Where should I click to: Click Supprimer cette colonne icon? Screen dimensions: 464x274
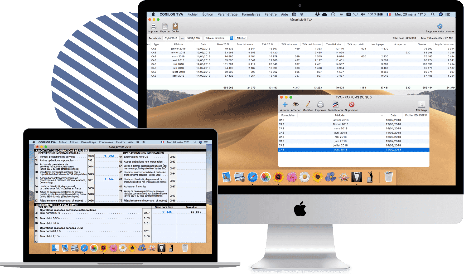point(440,26)
